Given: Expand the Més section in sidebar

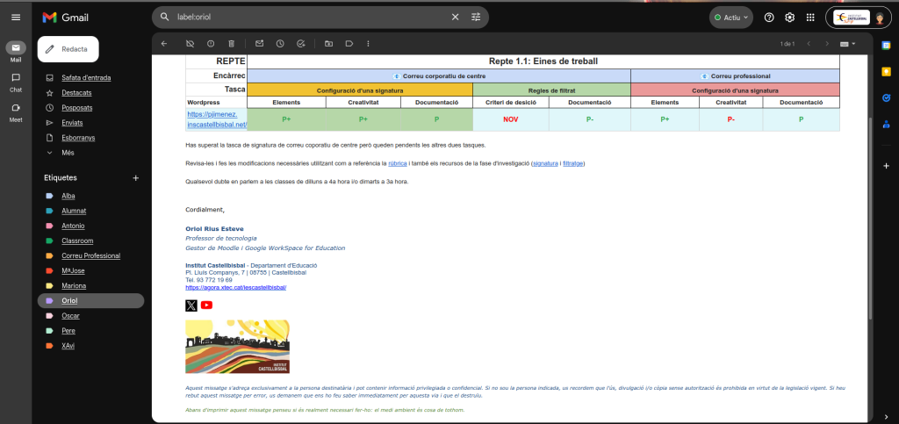Looking at the screenshot, I should tap(68, 152).
